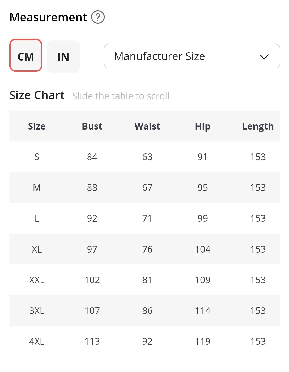
Task: Click the bust value 113
Action: pos(92,341)
